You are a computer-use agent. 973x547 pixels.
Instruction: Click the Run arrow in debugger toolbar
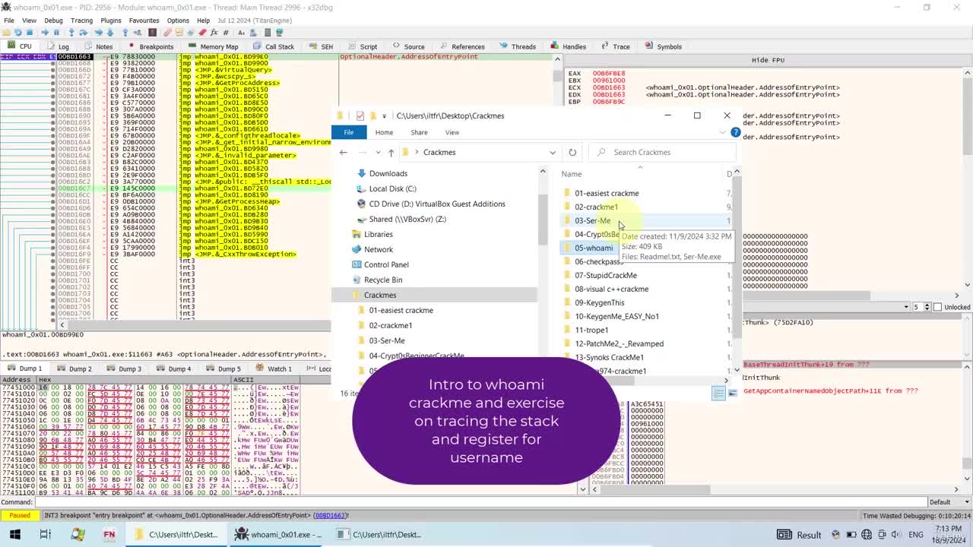44,33
